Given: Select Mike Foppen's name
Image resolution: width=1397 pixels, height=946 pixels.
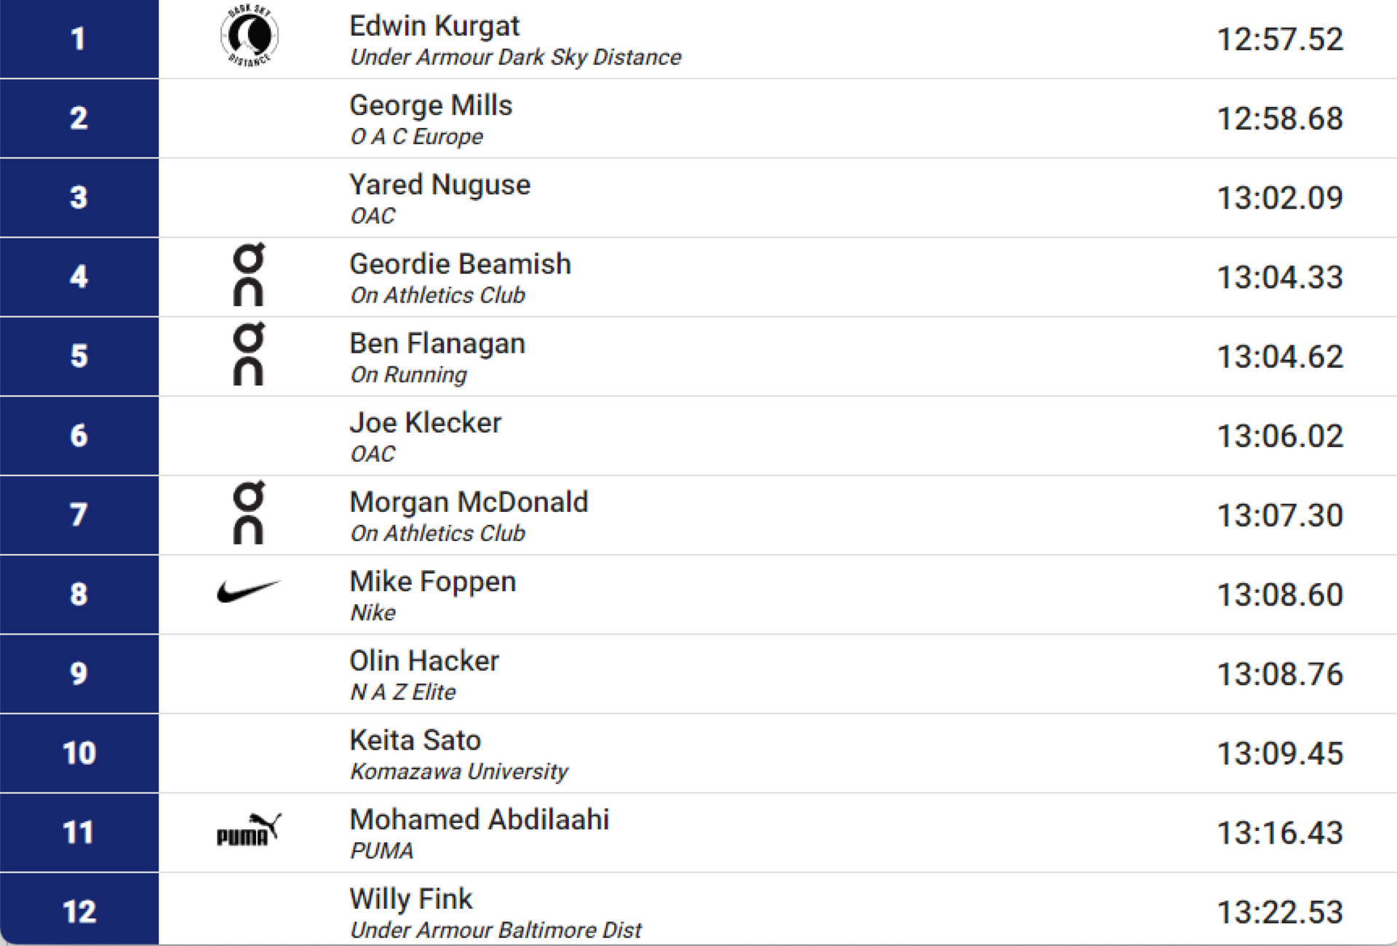Looking at the screenshot, I should pos(433,581).
